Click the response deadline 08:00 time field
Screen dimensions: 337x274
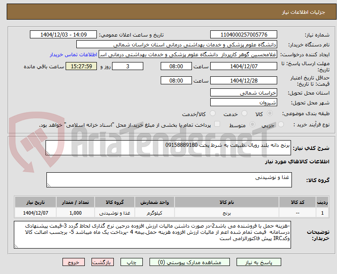tap(176, 66)
